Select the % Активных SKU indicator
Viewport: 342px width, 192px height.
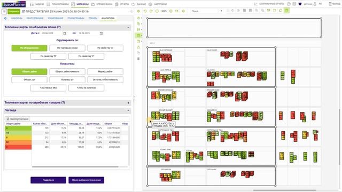(49, 88)
